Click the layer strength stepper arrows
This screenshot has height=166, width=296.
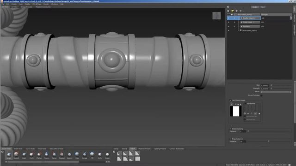point(291,18)
